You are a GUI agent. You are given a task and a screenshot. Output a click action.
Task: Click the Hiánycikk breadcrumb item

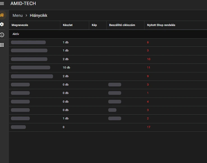[38, 16]
